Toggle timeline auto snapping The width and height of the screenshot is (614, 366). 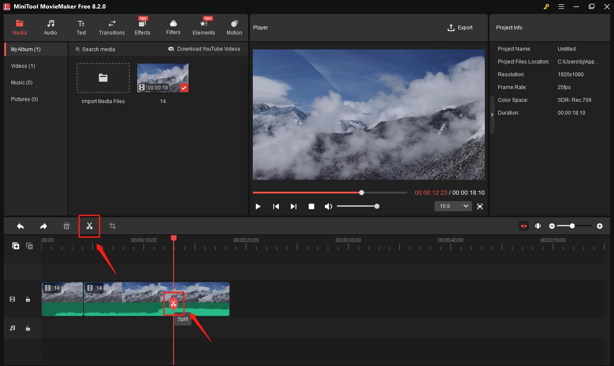click(524, 226)
